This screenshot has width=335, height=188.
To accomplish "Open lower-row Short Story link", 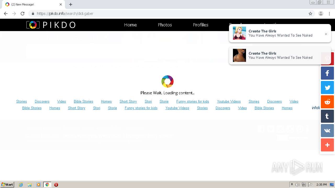I will point(76,108).
